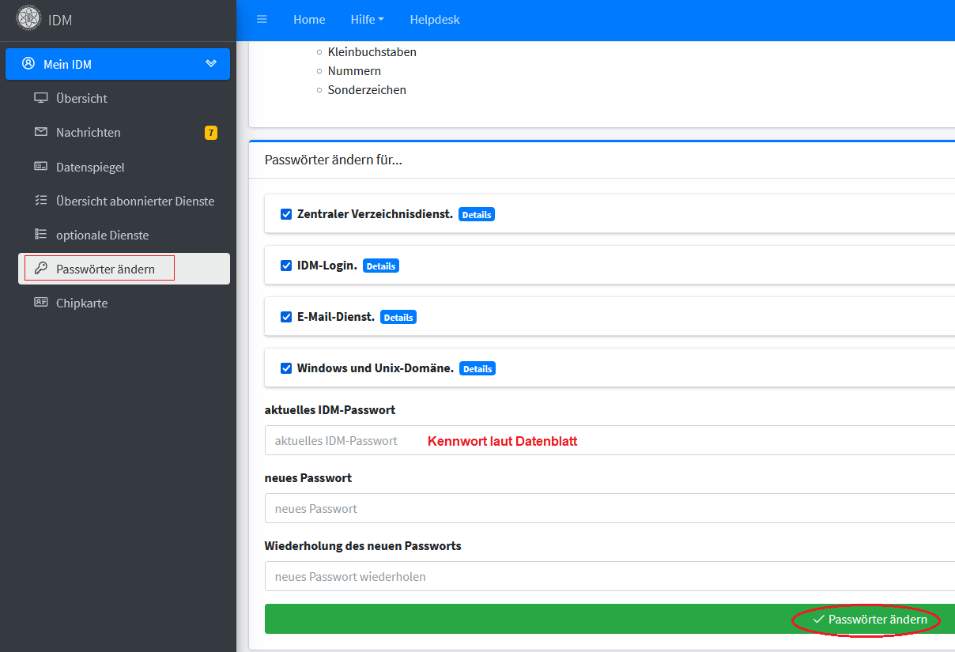Go to Home in the top navigation

[309, 20]
